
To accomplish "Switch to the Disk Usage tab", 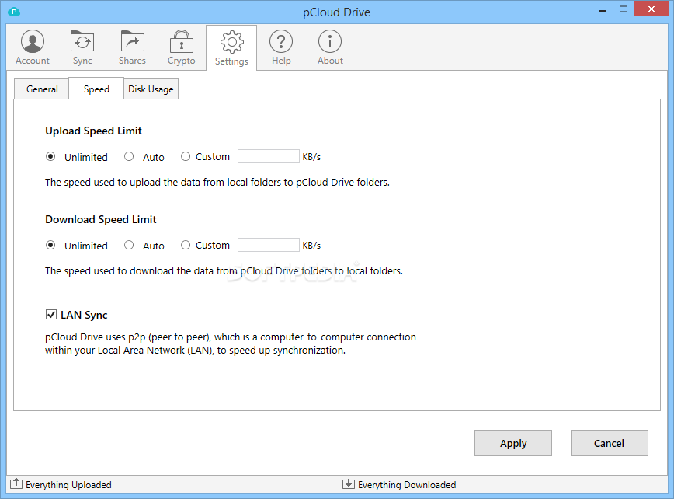I will coord(151,89).
